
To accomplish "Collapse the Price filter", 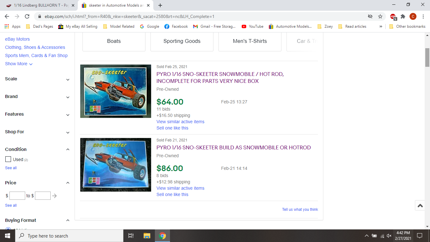I will point(37,183).
